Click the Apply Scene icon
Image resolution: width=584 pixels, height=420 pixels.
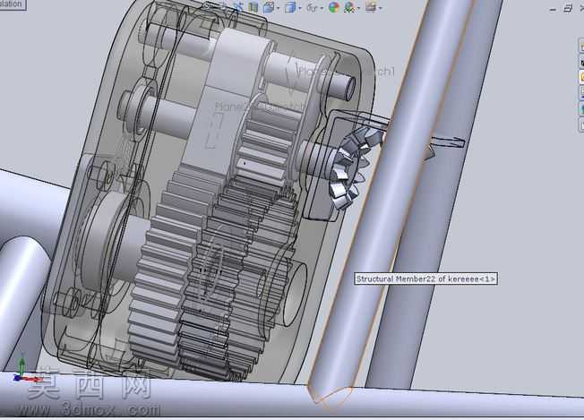click(x=349, y=7)
